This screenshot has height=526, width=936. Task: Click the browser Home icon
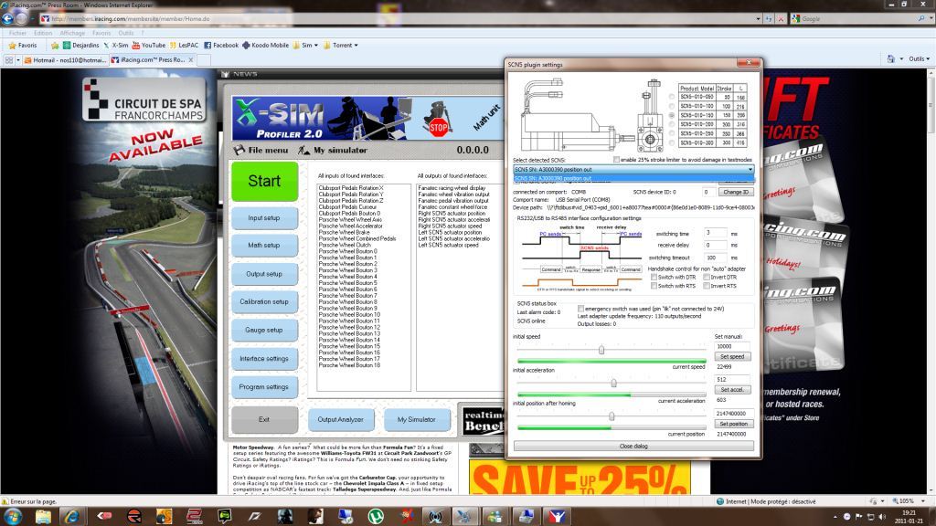pyautogui.click(x=890, y=59)
